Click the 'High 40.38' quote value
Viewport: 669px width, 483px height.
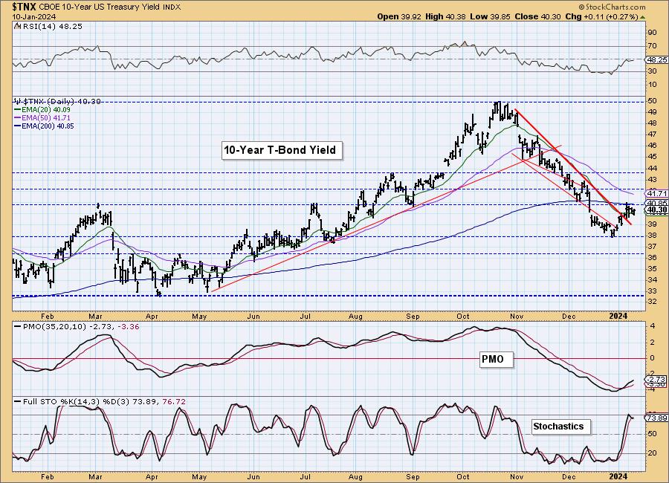click(x=445, y=16)
